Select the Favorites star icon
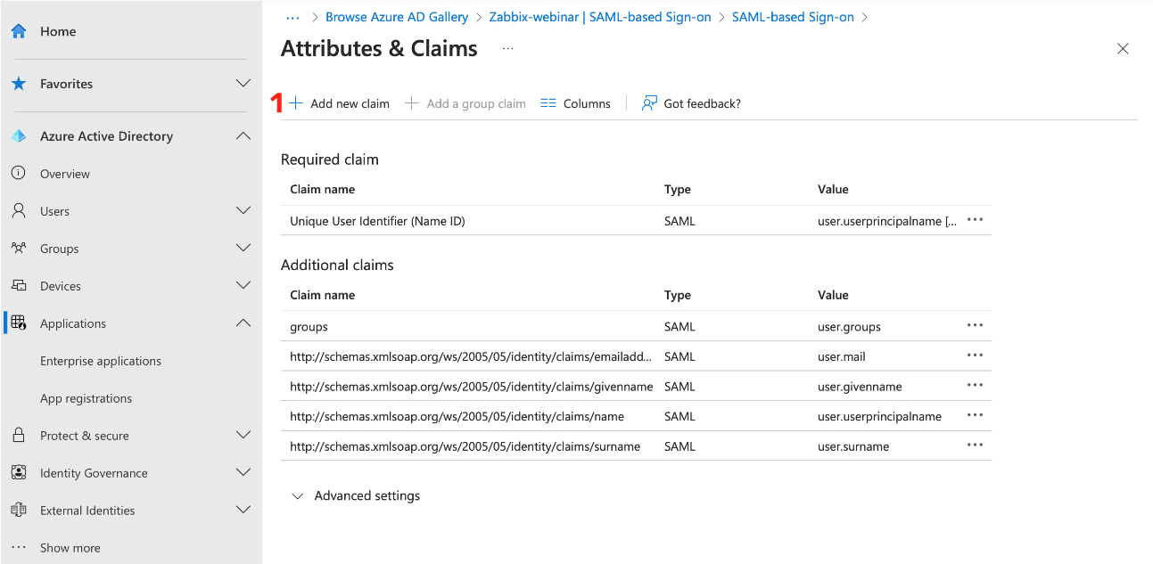 [18, 83]
